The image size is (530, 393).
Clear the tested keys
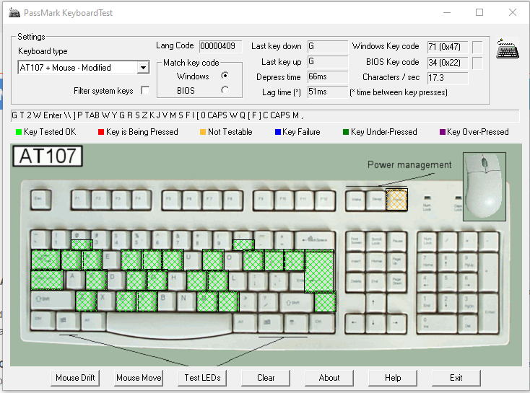(x=266, y=378)
